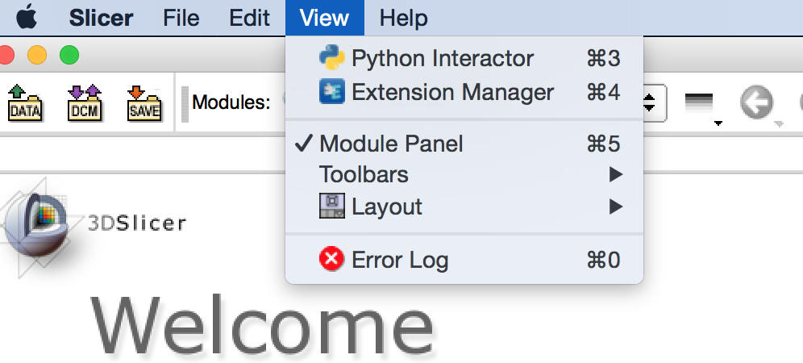
Task: Click the up-down stepper arrows
Action: pos(650,102)
